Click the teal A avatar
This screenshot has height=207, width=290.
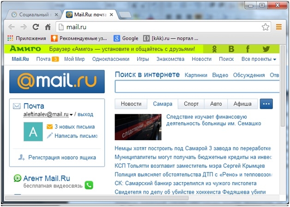click(x=33, y=132)
